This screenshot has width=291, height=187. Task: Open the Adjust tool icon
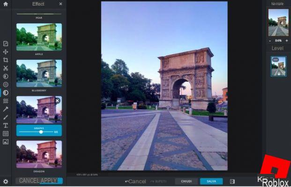6,76
